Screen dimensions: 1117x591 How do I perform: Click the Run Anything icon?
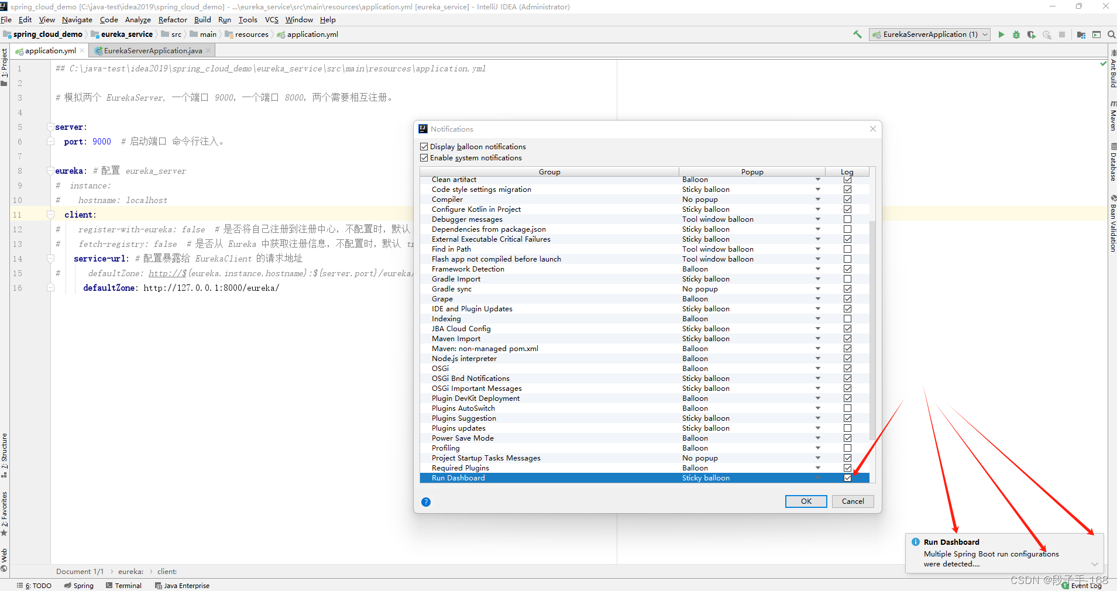(1097, 35)
